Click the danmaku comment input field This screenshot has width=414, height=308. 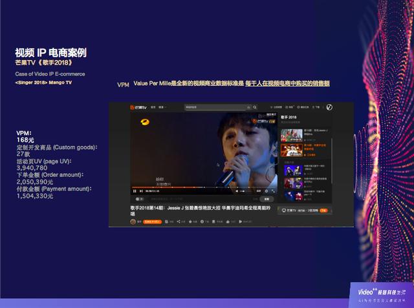(201, 199)
